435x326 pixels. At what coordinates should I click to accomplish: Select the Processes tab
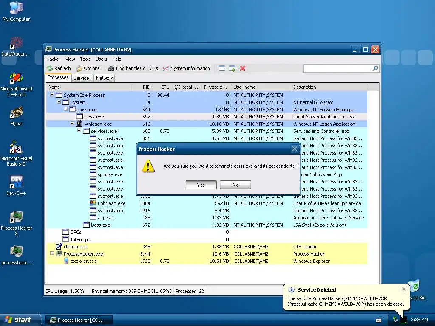coord(58,77)
